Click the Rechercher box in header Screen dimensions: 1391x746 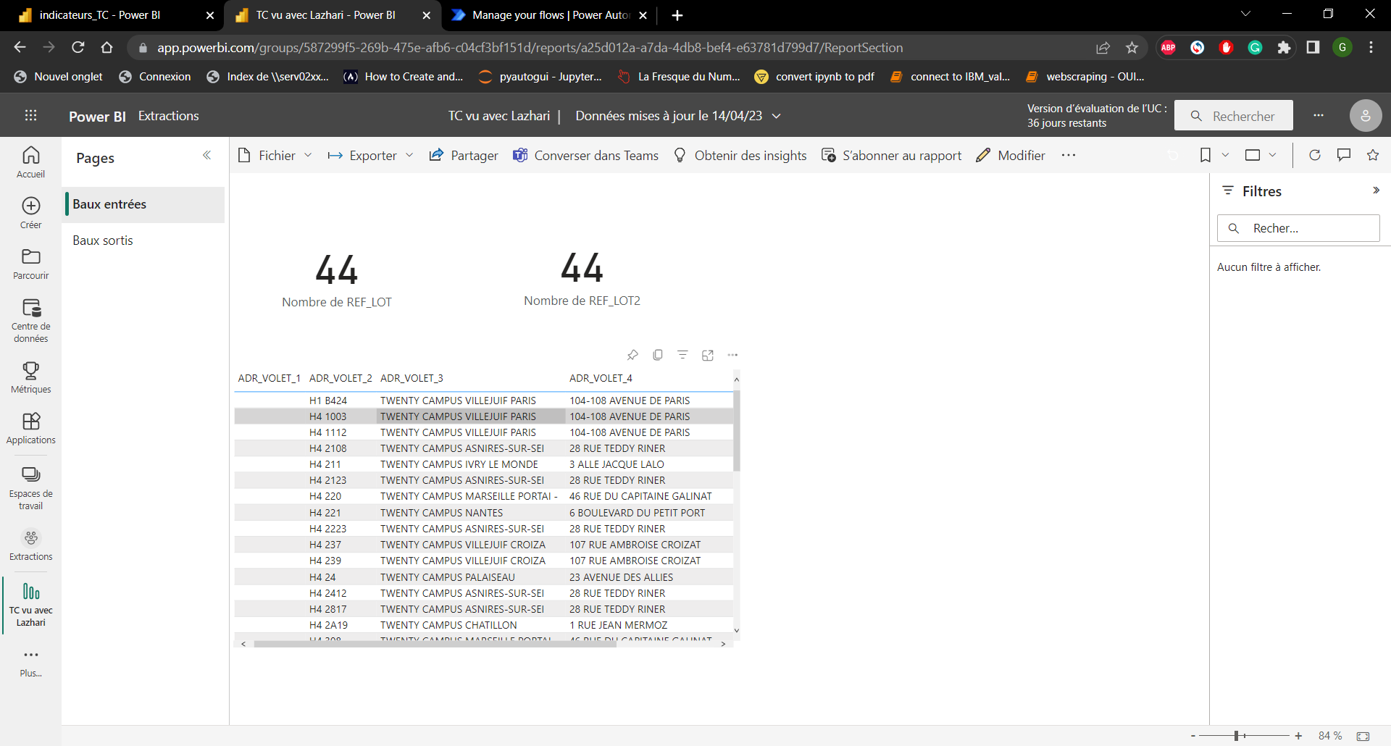1234,116
